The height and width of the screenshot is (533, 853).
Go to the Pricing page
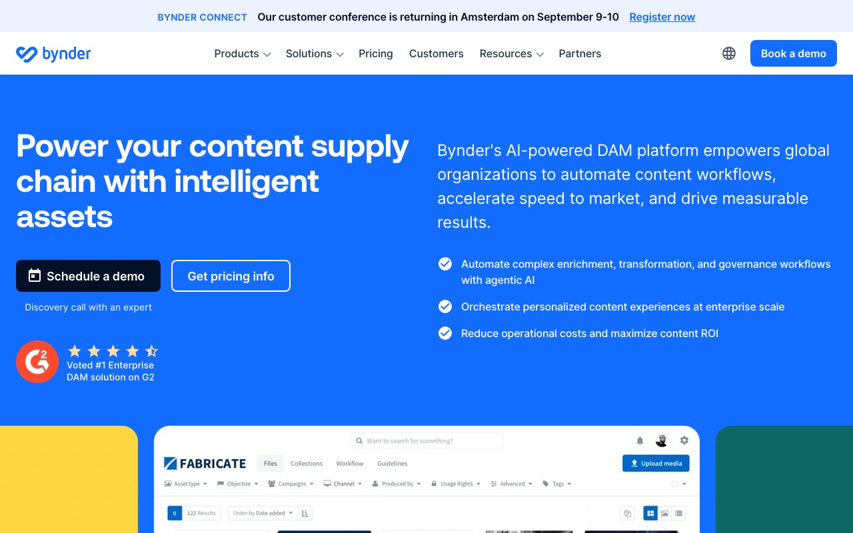[376, 53]
